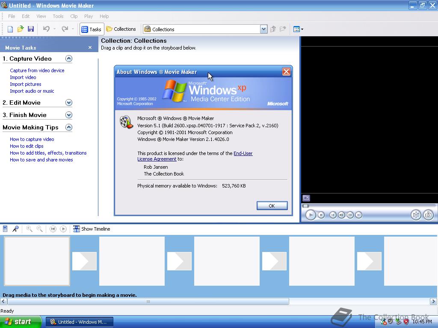Click the Play button in preview monitor
Screen dimensions: 438x328
(311, 215)
